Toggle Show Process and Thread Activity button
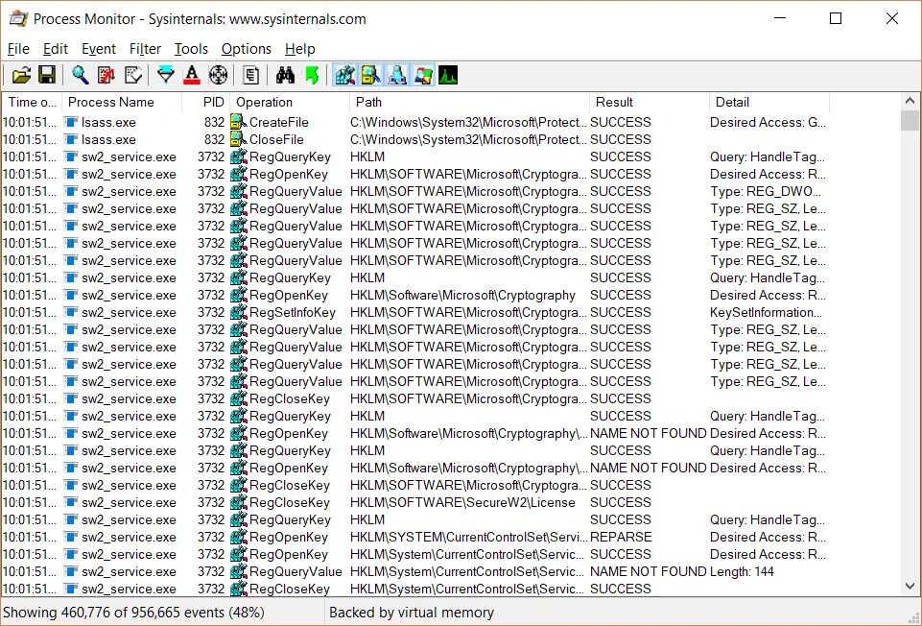The width and height of the screenshot is (922, 626). (x=423, y=75)
